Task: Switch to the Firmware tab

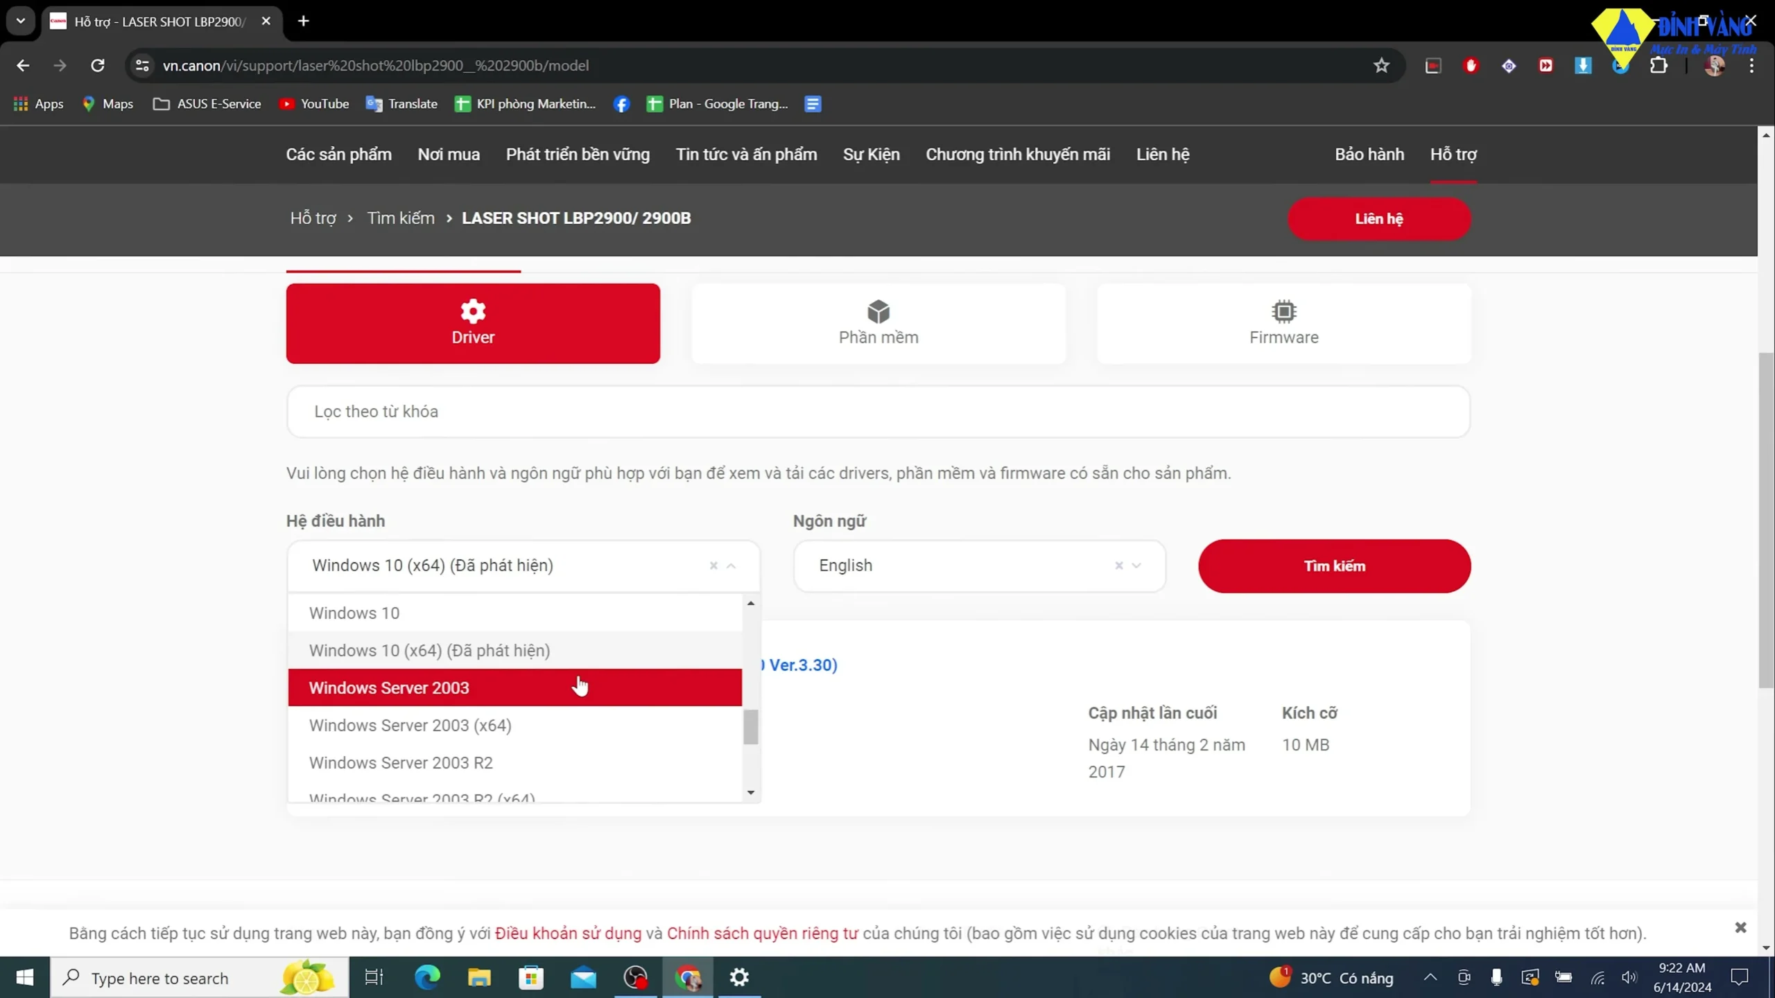Action: [x=1284, y=324]
